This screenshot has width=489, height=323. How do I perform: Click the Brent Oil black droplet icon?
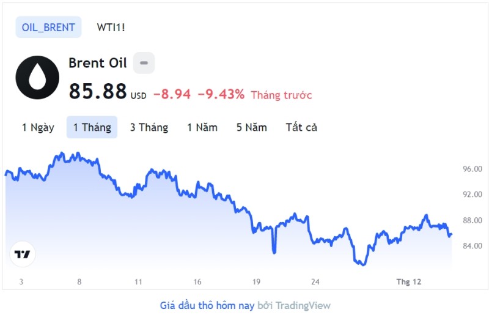(37, 78)
